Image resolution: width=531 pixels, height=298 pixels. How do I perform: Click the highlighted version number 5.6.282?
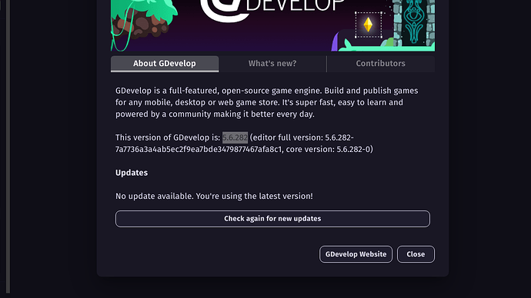click(x=235, y=137)
